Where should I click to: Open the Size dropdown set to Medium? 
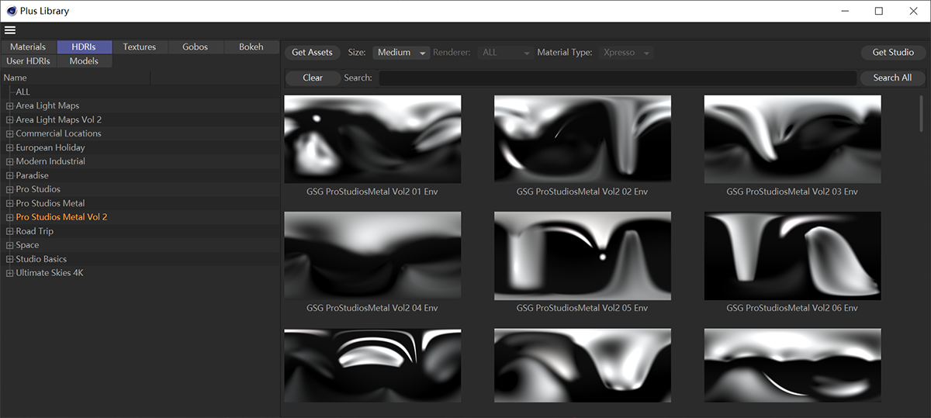401,53
